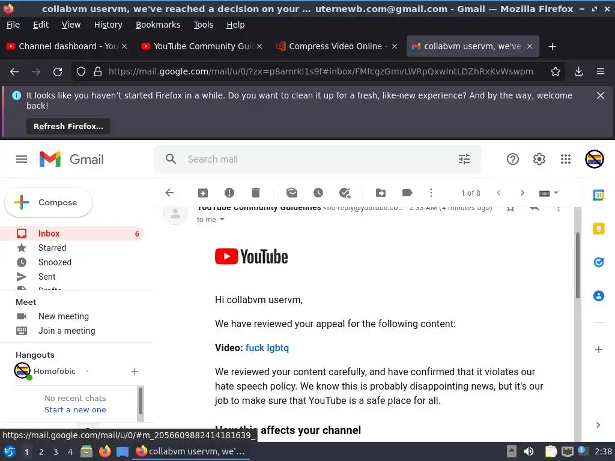Screen dimensions: 615x461
Task: Open the Bookmarks menu
Action: point(158,25)
